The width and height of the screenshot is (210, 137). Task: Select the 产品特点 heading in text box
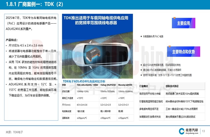(12, 40)
